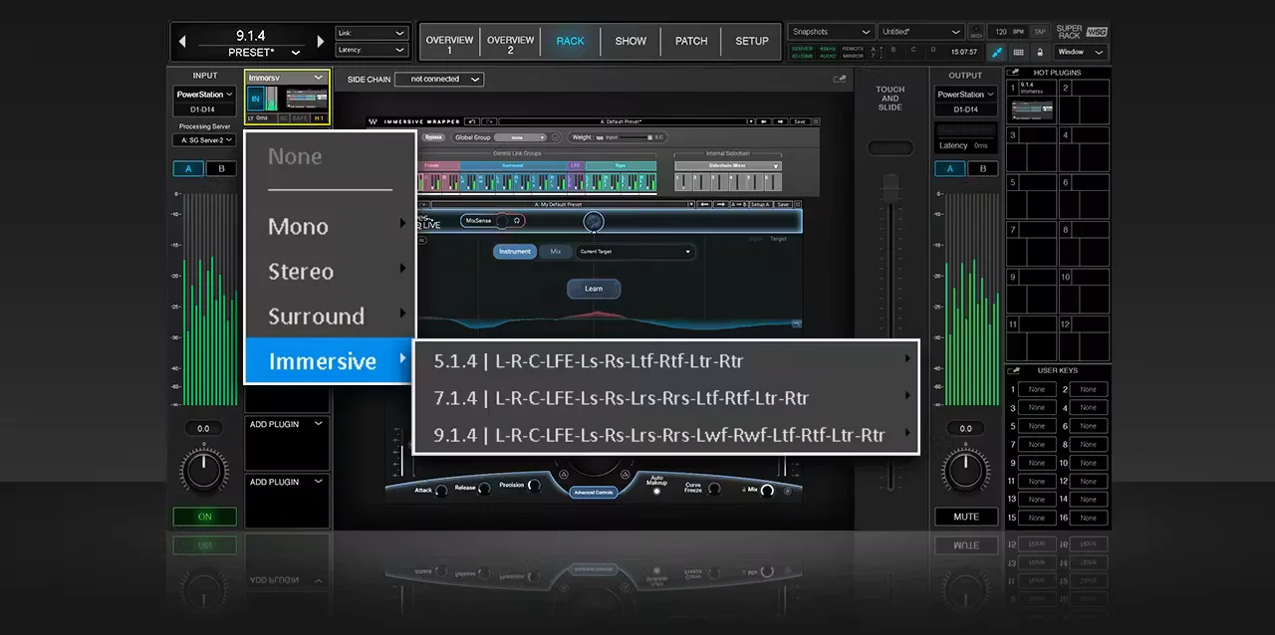Select output A toggle
The image size is (1275, 635).
(950, 169)
